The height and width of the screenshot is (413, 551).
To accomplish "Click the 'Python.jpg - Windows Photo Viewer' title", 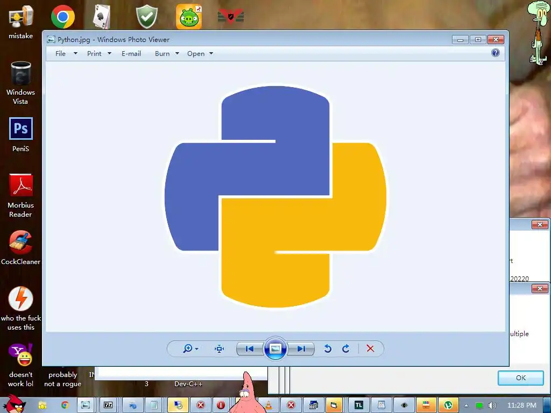I will [x=114, y=40].
